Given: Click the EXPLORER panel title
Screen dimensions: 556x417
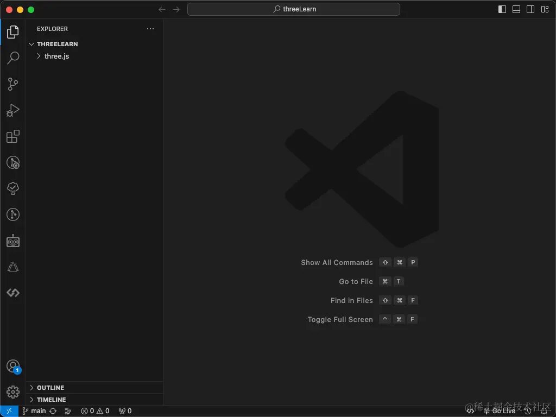Looking at the screenshot, I should pos(52,29).
